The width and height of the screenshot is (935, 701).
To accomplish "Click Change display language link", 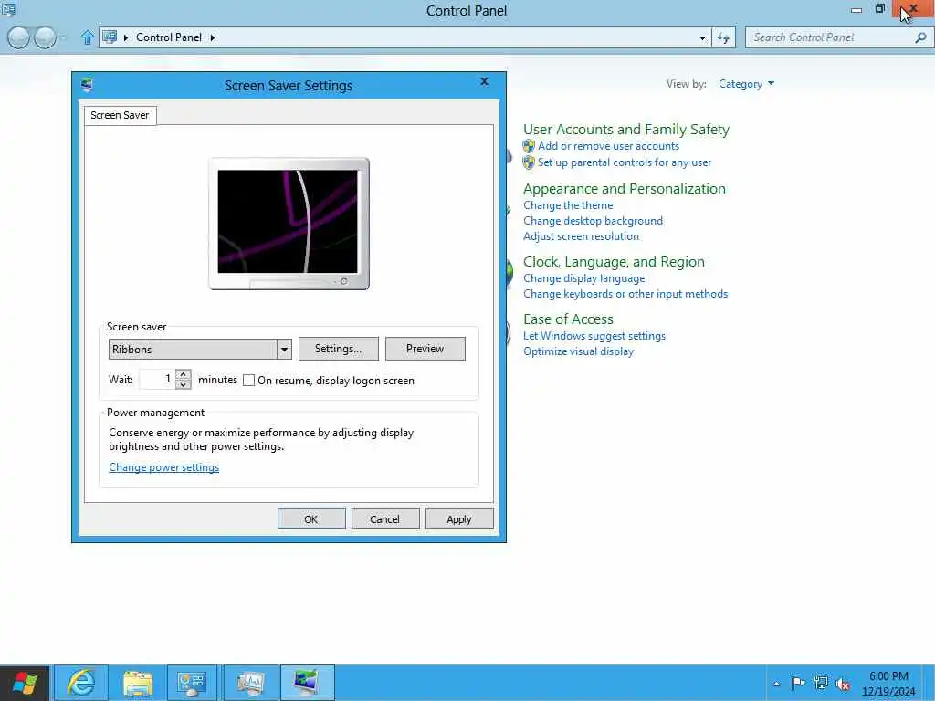I will coord(583,278).
